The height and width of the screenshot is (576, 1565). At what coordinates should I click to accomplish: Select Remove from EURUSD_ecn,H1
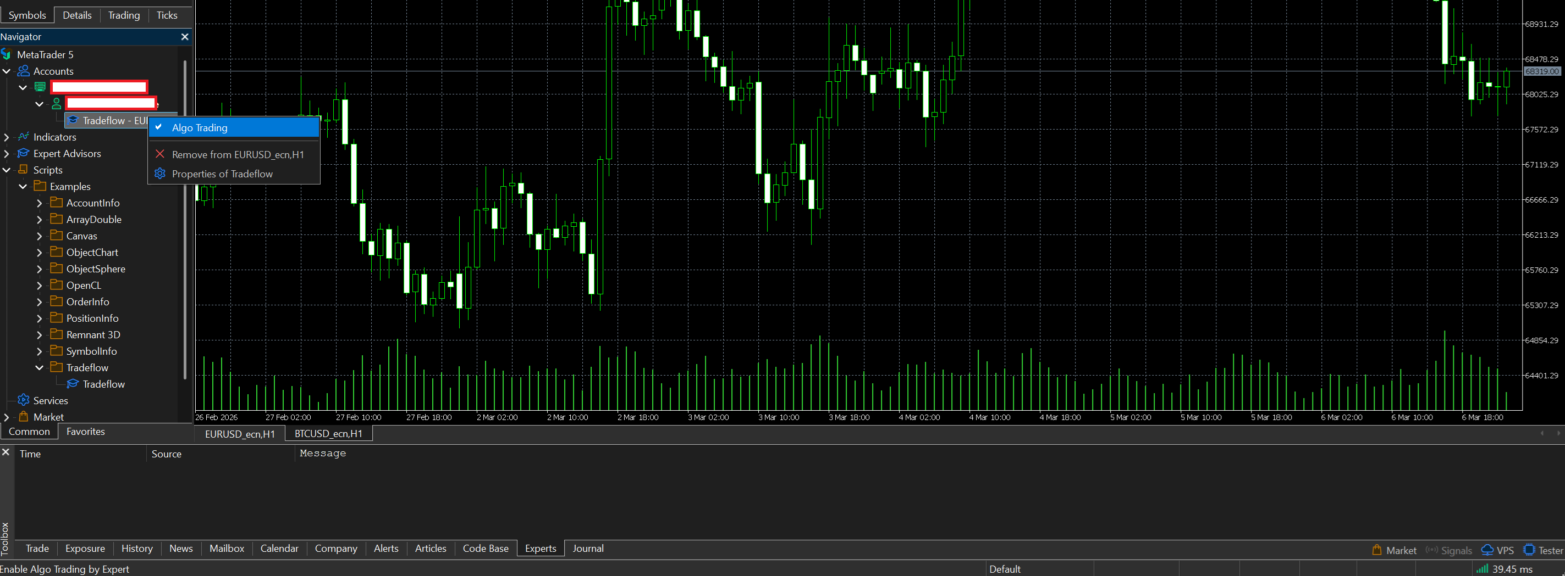click(x=234, y=154)
